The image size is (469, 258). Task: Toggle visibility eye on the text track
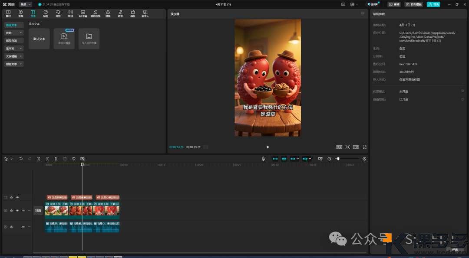17,197
